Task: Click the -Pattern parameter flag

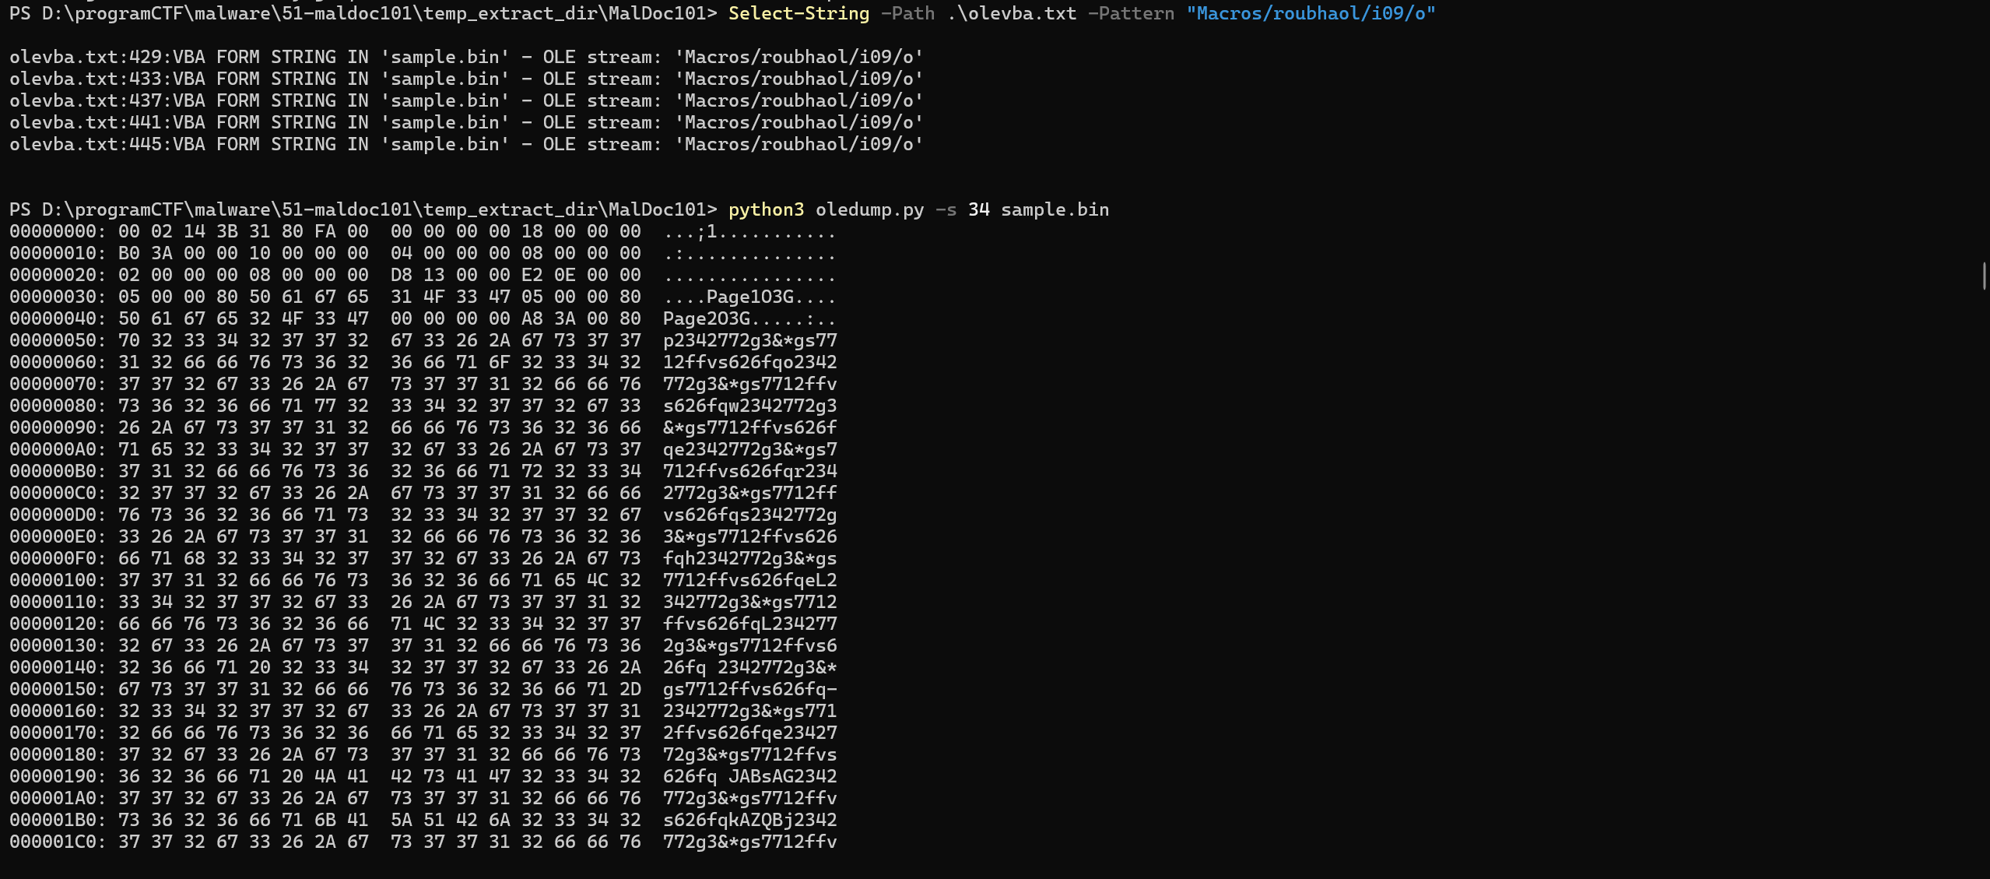Action: point(1131,13)
